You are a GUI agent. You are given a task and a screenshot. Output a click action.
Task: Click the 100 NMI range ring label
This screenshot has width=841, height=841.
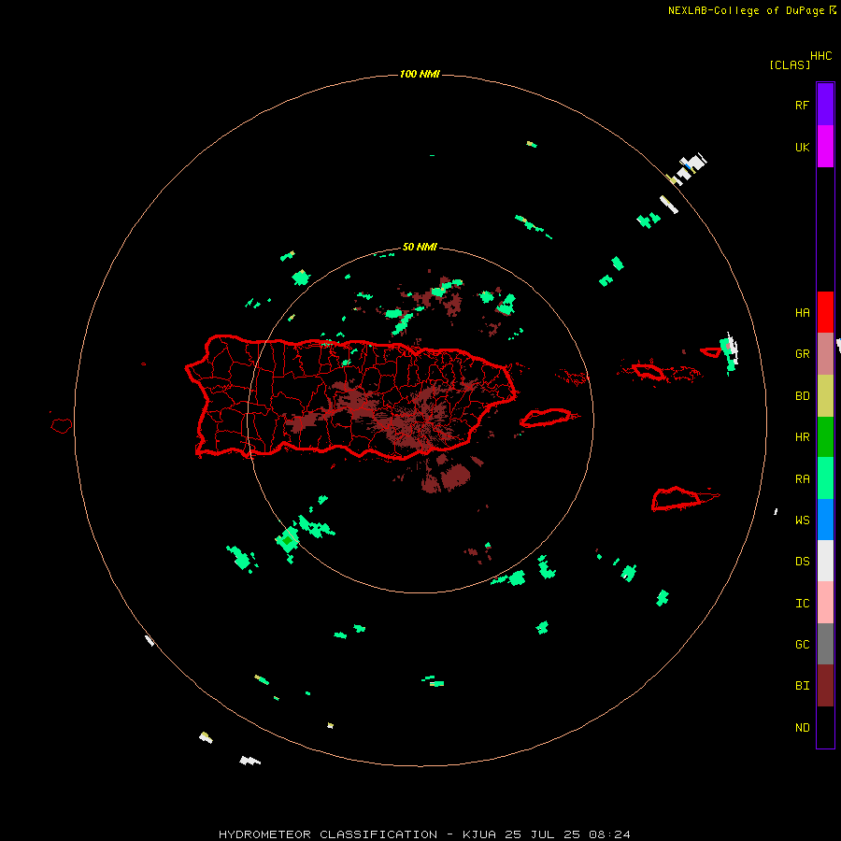pos(420,74)
